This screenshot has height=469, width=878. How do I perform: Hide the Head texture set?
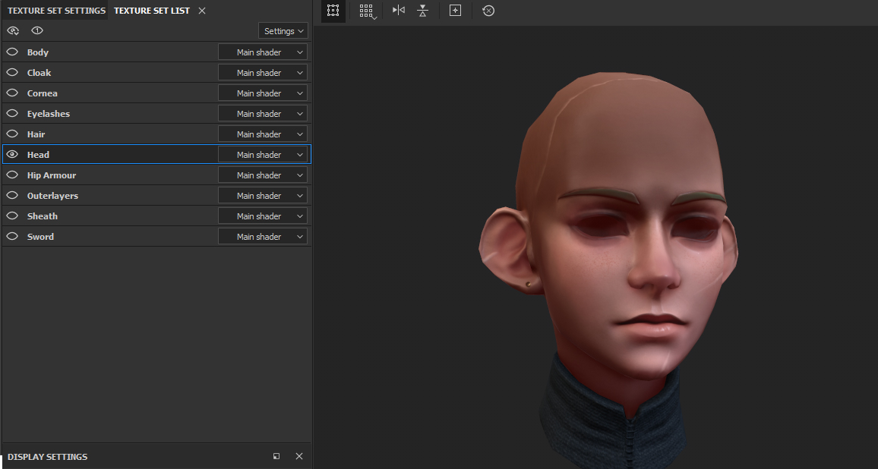tap(12, 155)
